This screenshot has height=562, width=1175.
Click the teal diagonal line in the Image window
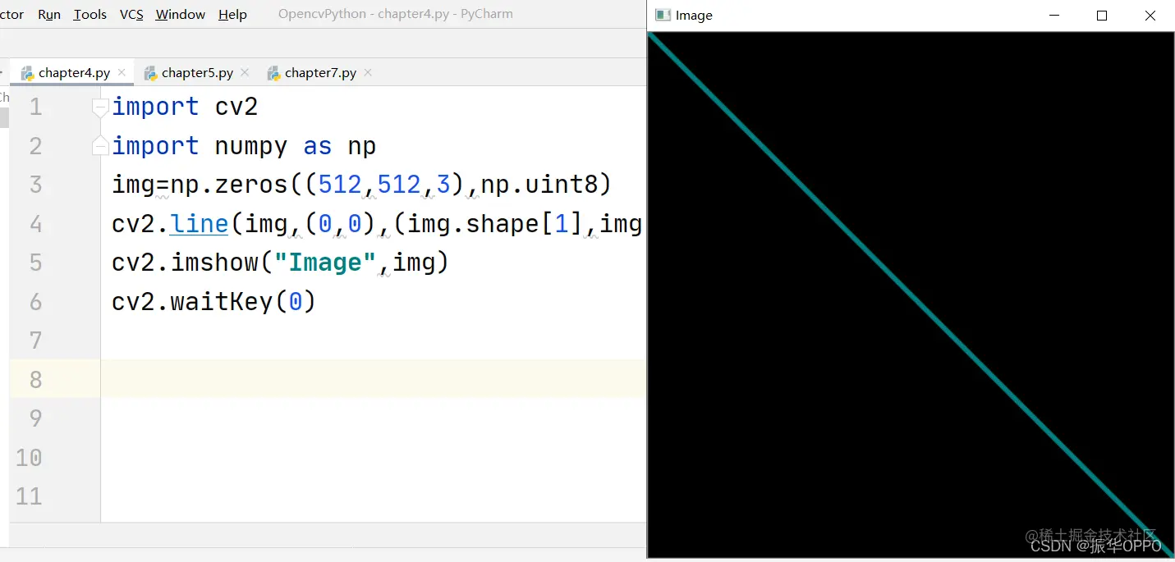coord(911,295)
